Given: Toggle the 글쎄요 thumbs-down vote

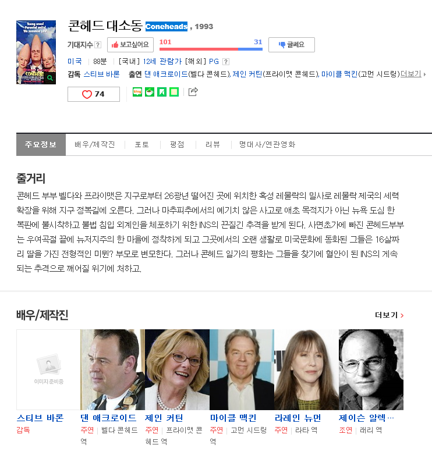Looking at the screenshot, I should click(x=292, y=45).
